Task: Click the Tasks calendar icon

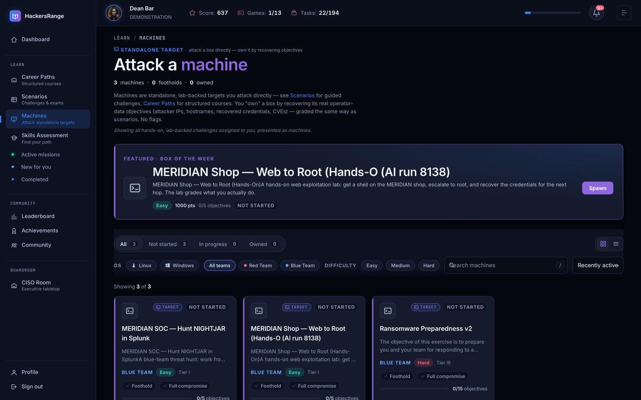Action: point(294,13)
